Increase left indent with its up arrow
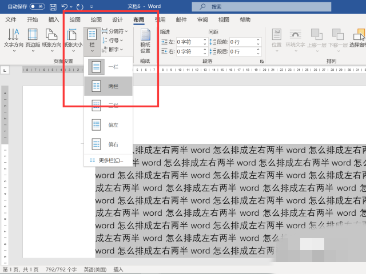This screenshot has width=366, height=274. tap(205, 40)
